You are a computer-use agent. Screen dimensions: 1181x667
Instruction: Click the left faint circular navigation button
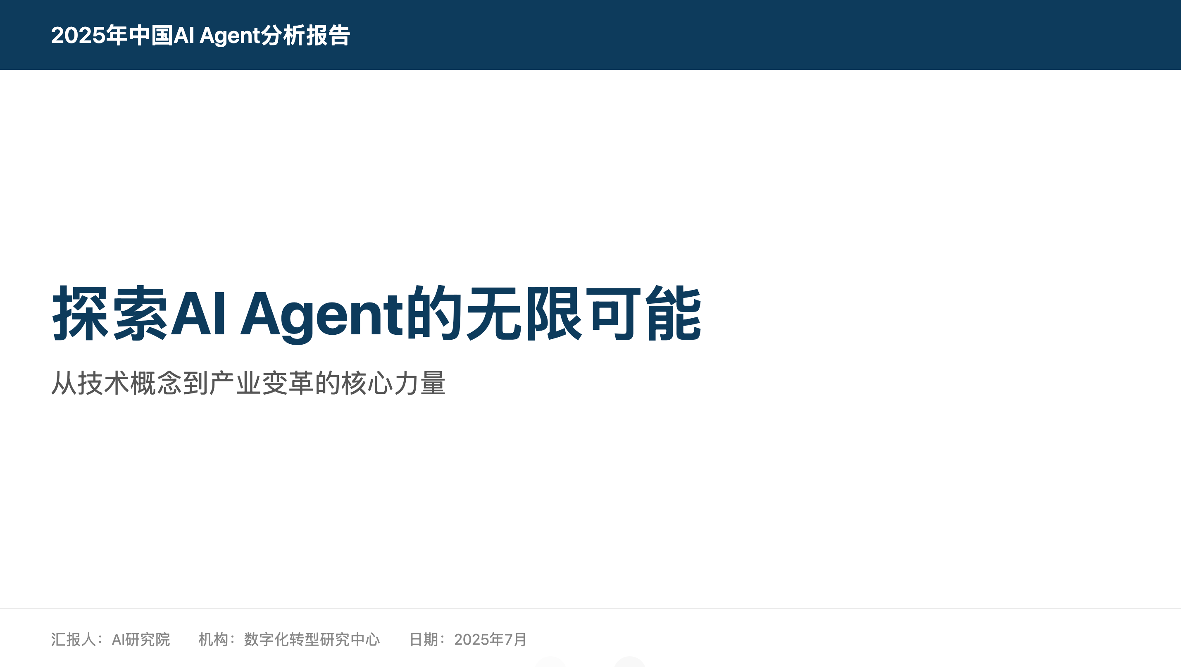tap(550, 663)
